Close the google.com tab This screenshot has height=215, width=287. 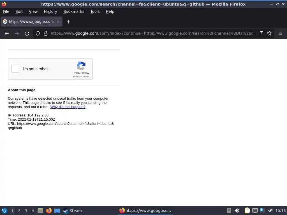58,22
